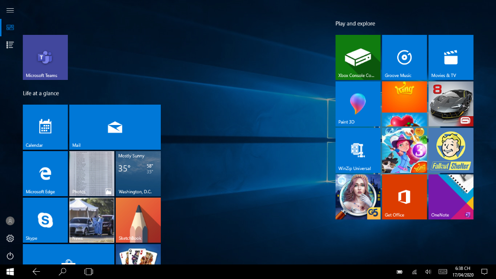Open the News tile
Viewport: 496px width, 279px height.
[92, 220]
